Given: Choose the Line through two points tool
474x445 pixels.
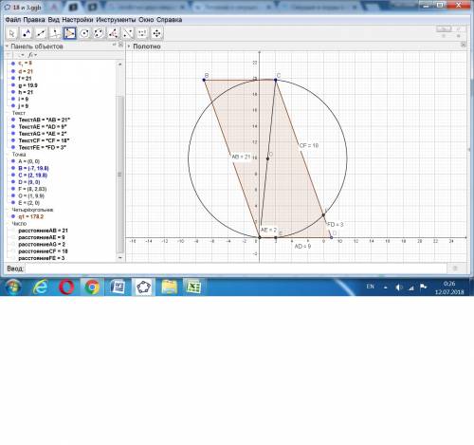Looking at the screenshot, I should pos(41,33).
